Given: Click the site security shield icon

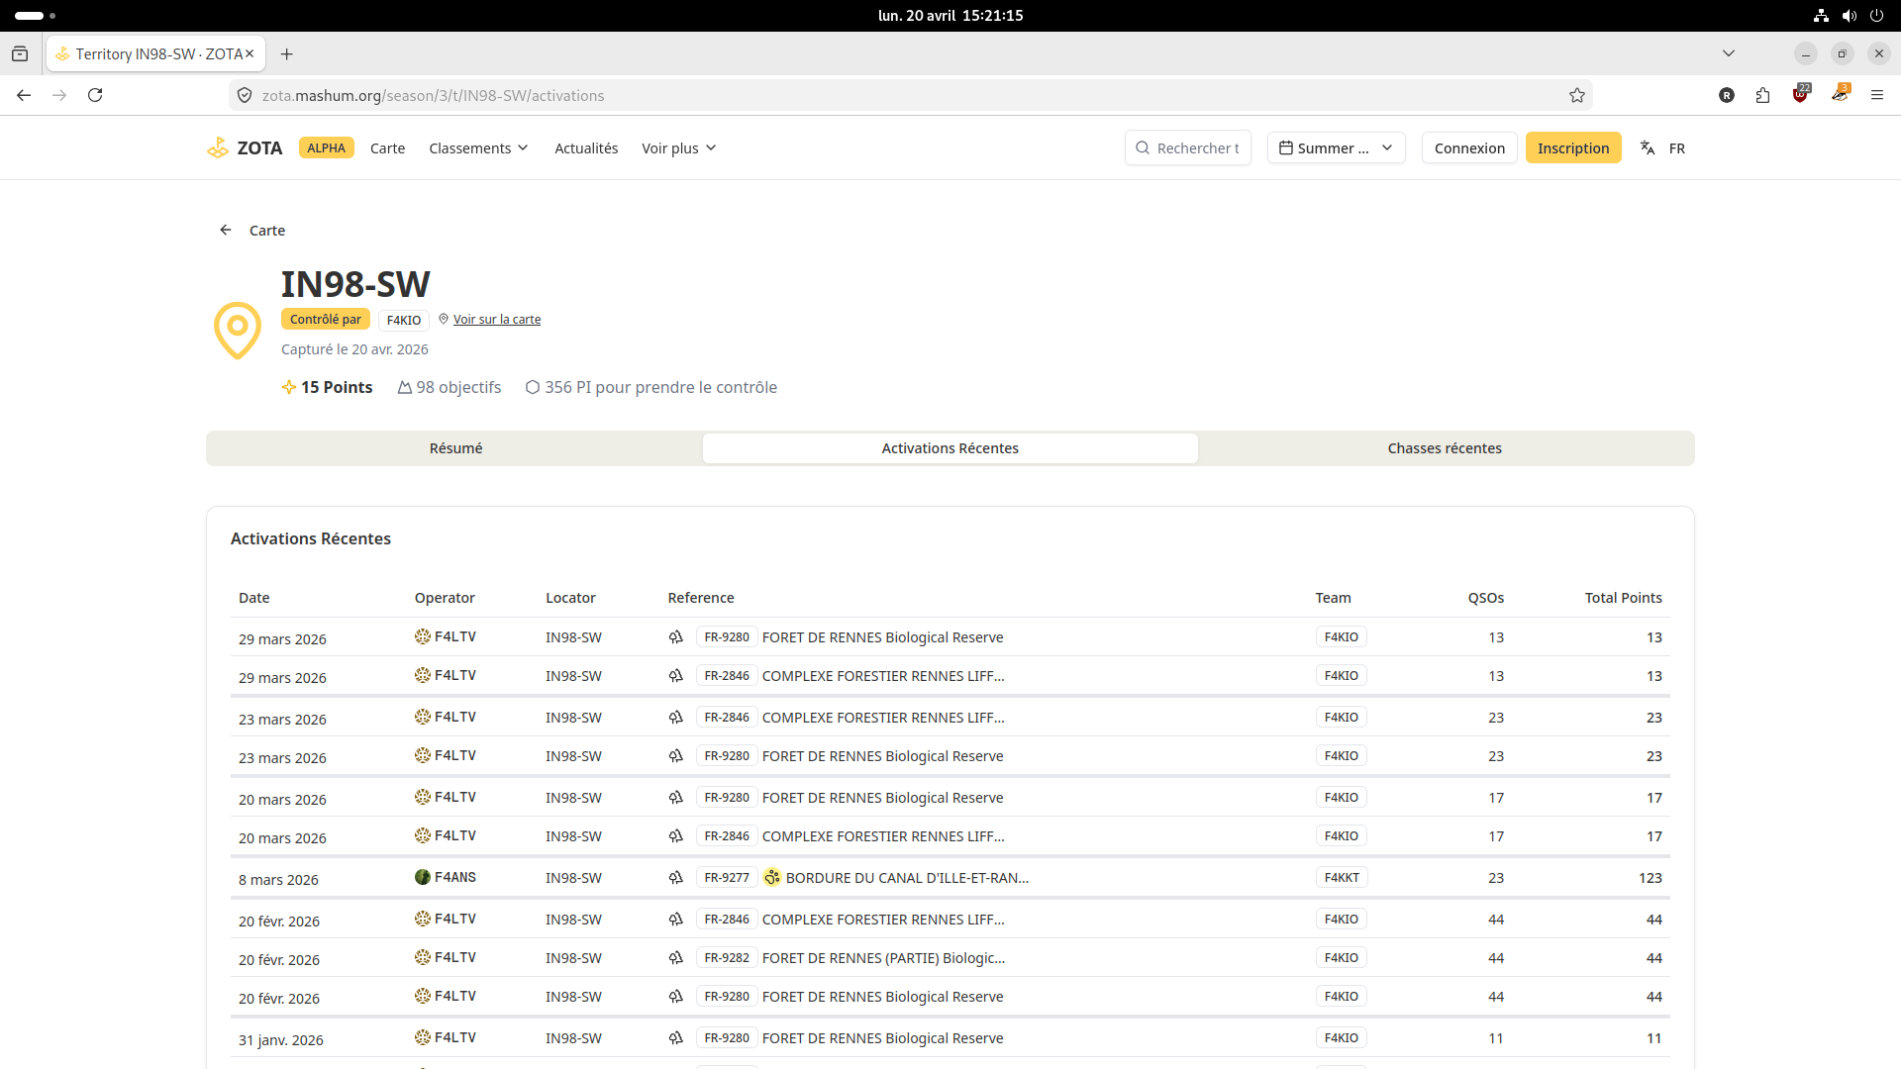Looking at the screenshot, I should (x=245, y=96).
